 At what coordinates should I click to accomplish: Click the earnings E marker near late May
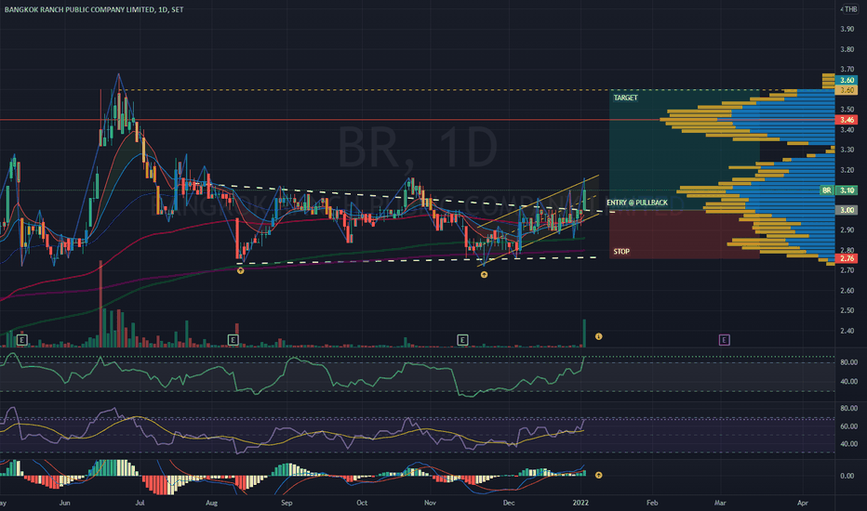[22, 340]
